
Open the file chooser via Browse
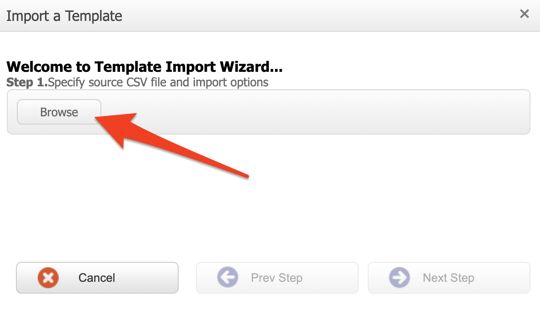tap(59, 112)
